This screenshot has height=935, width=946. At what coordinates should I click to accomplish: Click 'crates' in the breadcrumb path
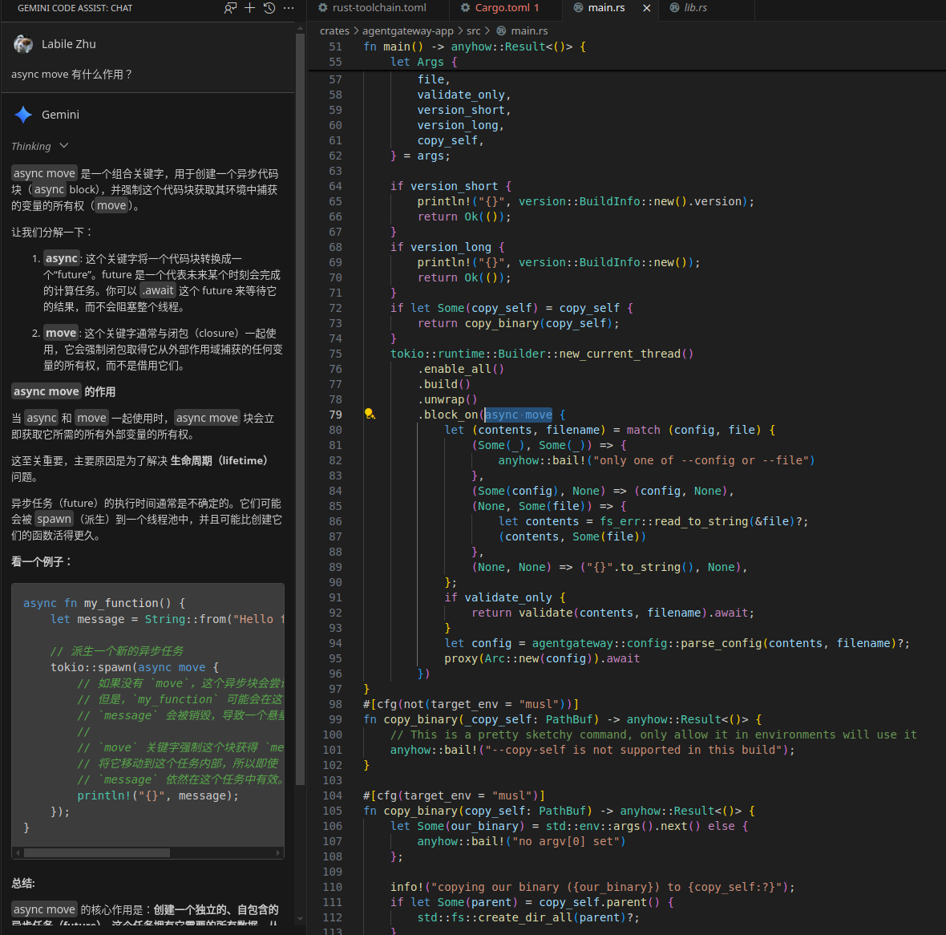[334, 30]
